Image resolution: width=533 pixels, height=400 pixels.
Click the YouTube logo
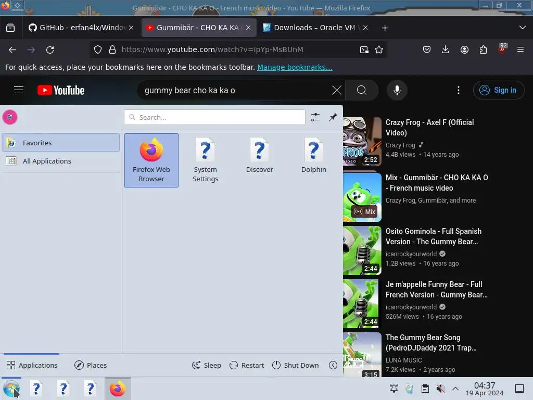61,90
